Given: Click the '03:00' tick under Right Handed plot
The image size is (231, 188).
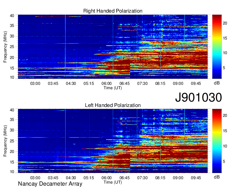Looking at the screenshot, I should (35, 83).
